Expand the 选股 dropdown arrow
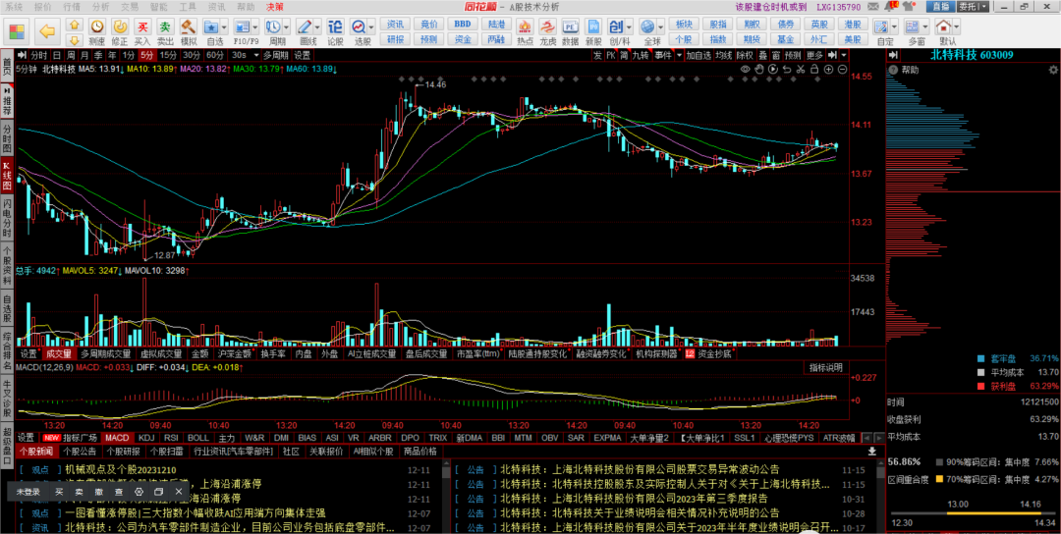 (371, 27)
